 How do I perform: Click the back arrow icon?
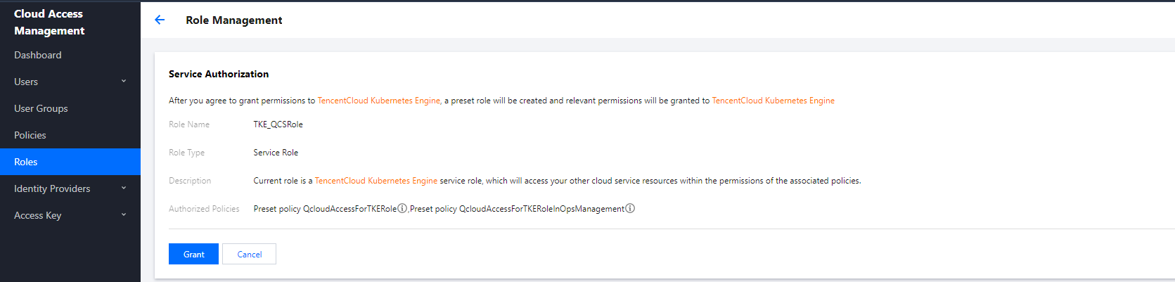[x=160, y=20]
